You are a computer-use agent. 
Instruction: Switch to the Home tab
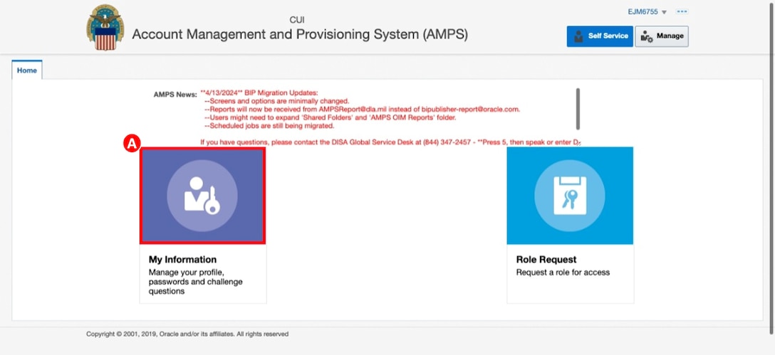pos(26,70)
